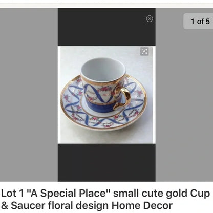The width and height of the screenshot is (213, 213).
Task: Open visual search magnifier icon on the photo
Action: (x=144, y=51)
